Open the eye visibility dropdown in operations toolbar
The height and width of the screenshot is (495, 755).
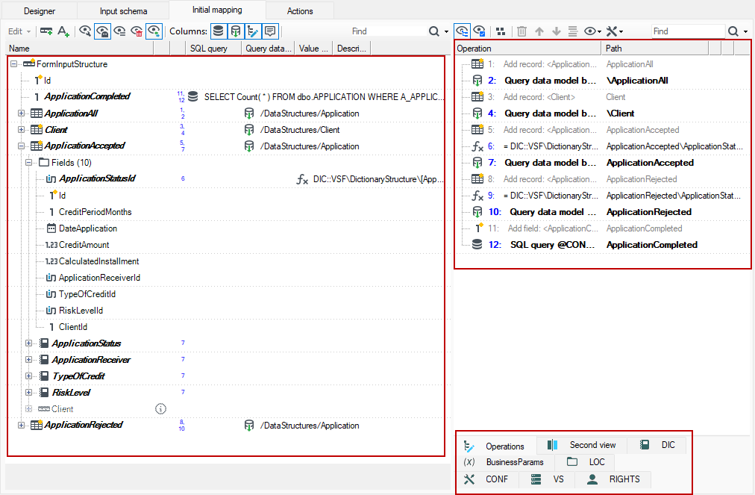pyautogui.click(x=592, y=31)
